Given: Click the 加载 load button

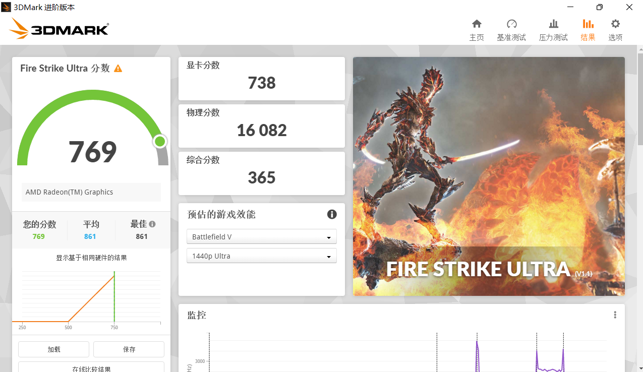Looking at the screenshot, I should coord(53,349).
